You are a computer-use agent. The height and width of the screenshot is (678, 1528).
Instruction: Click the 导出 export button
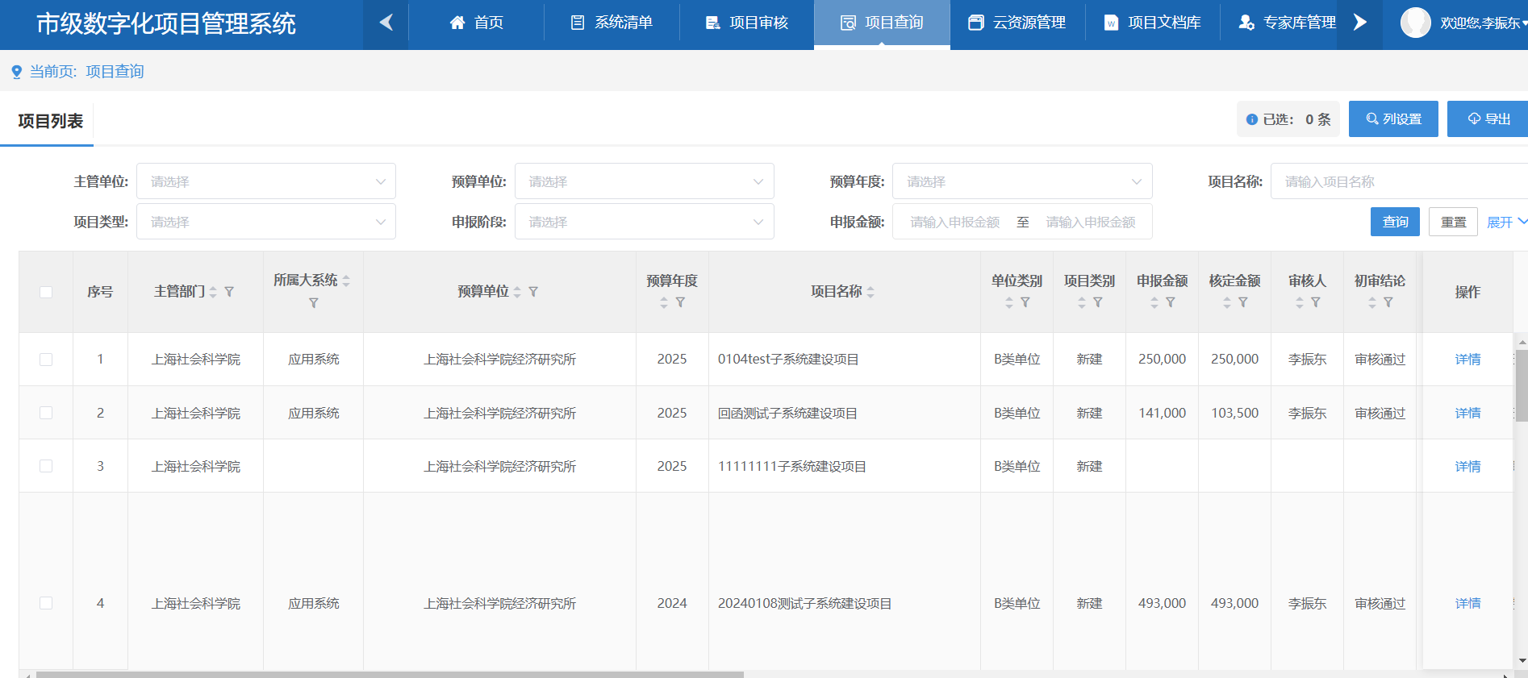[1488, 119]
